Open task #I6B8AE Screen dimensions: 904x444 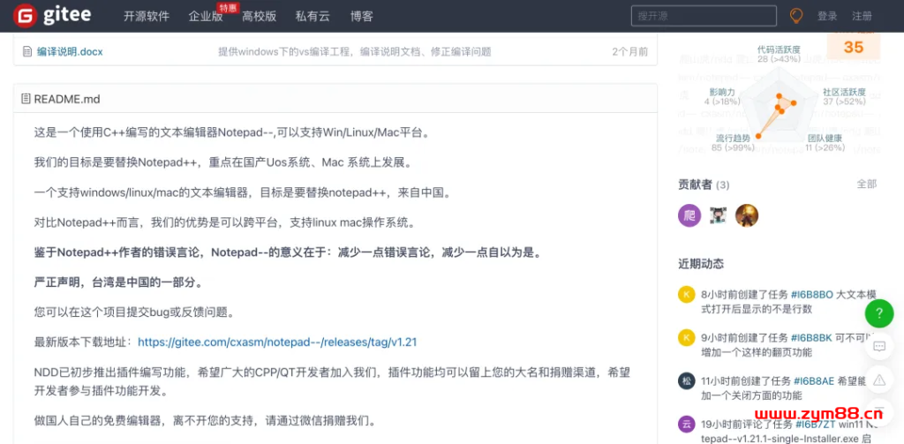(x=813, y=381)
